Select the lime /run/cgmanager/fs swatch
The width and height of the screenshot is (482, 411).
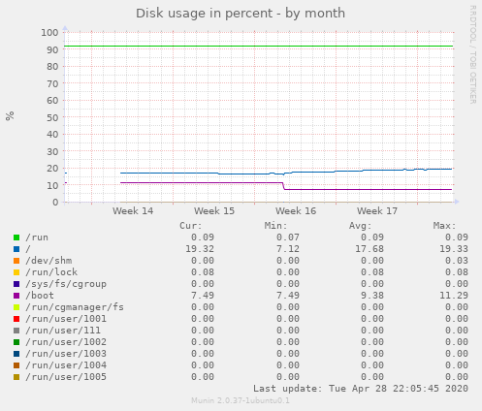point(16,307)
